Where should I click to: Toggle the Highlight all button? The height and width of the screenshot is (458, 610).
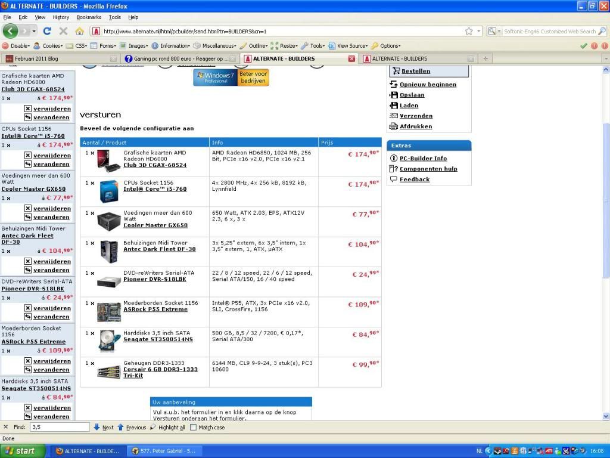point(167,427)
